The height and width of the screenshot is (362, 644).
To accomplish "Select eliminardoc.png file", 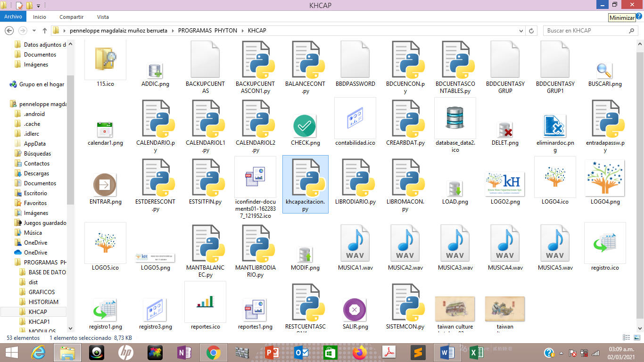I will pos(555,126).
